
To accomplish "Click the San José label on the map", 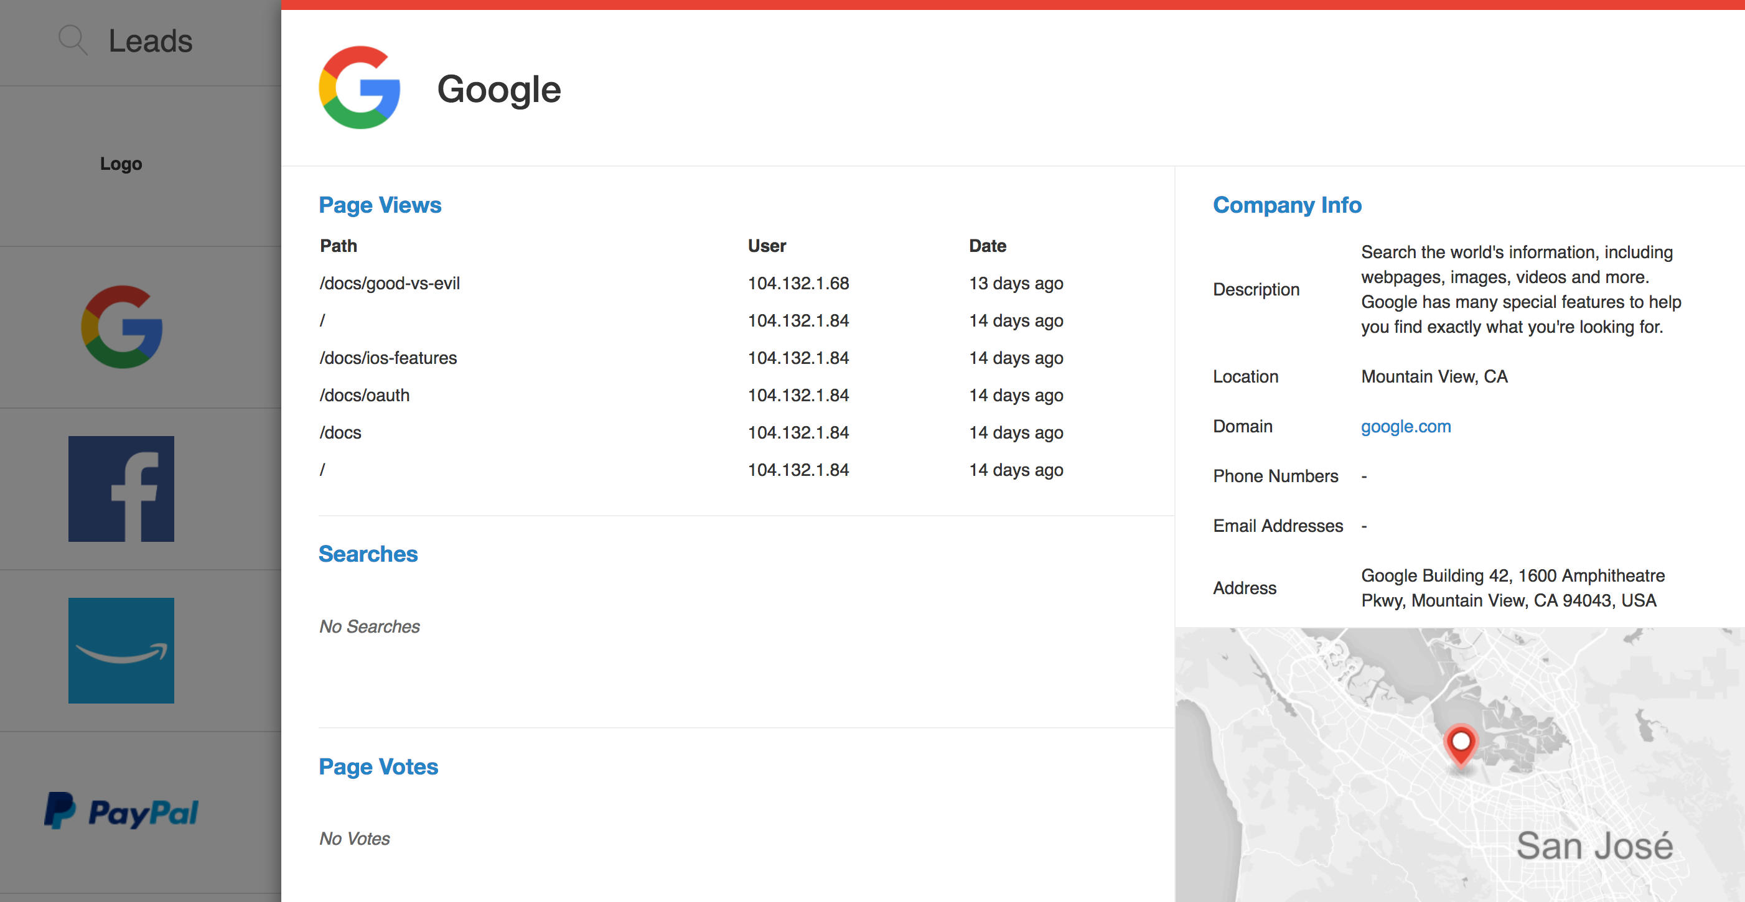I will [1594, 846].
